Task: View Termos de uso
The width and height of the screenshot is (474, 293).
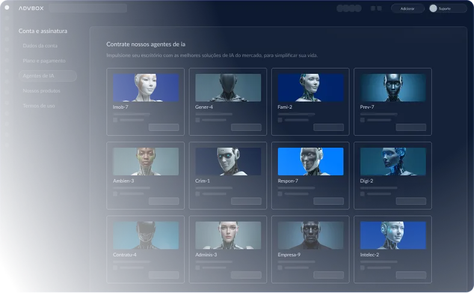Action: (38, 106)
